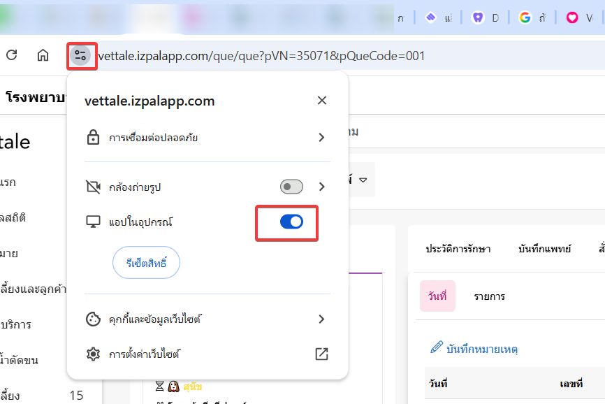Viewport: 605px width, 404px height.
Task: Expand camera permission details chevron
Action: click(x=322, y=187)
